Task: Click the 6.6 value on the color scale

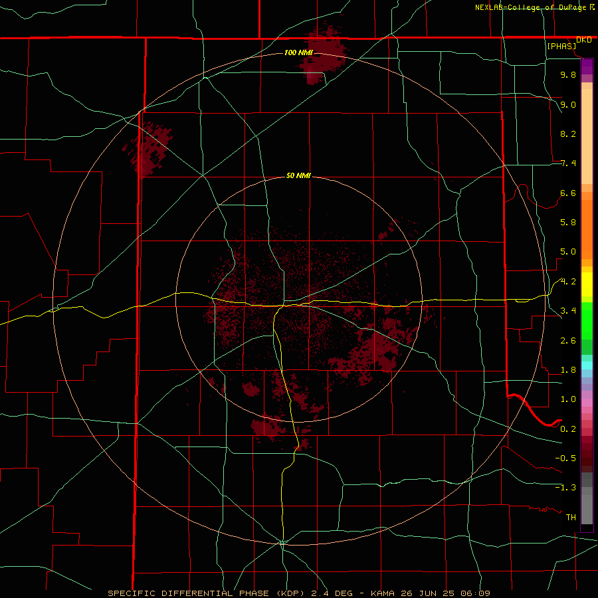Action: (568, 193)
